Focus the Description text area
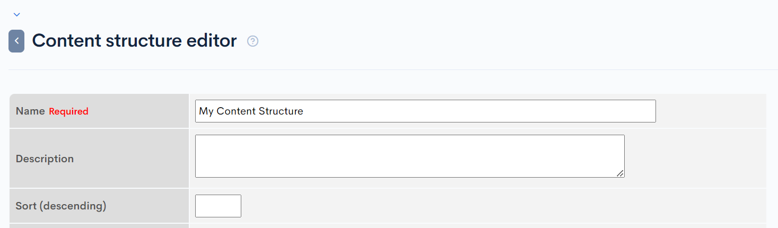The image size is (778, 228). [409, 156]
